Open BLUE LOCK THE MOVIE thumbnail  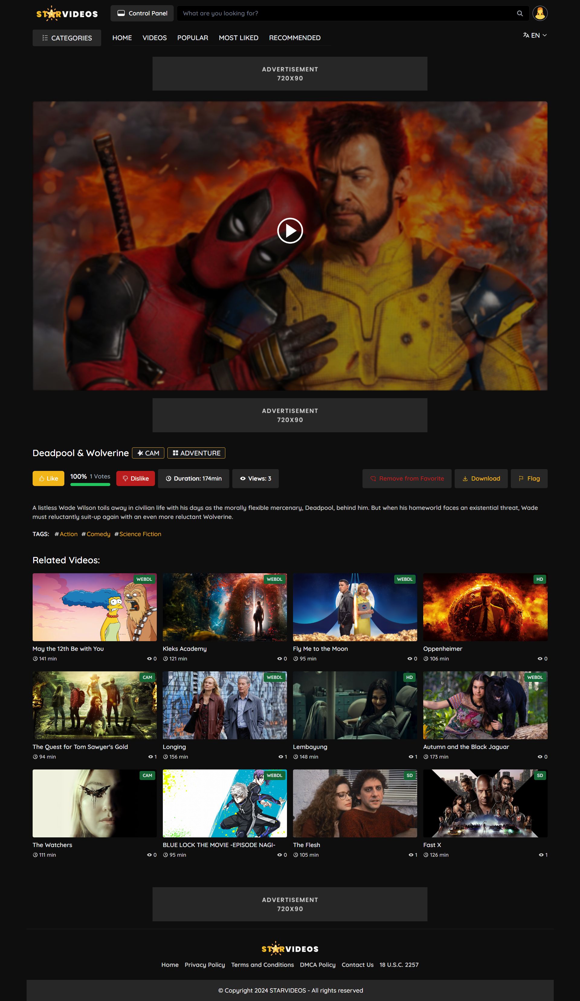tap(225, 803)
